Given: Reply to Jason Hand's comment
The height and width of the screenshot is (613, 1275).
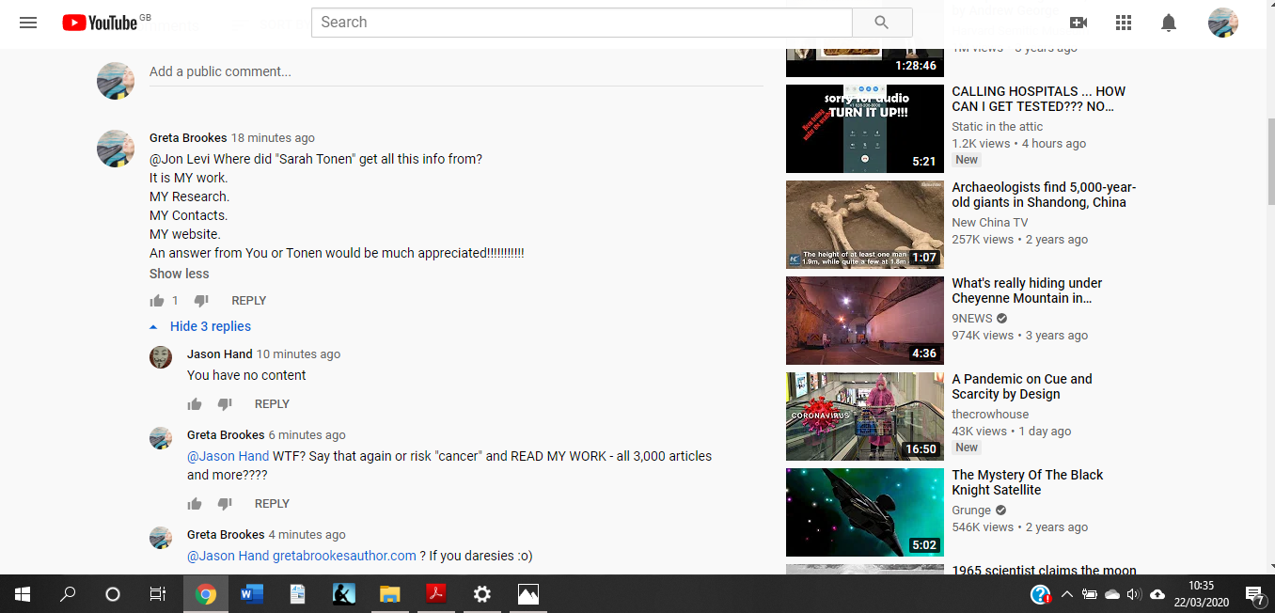Looking at the screenshot, I should click(x=272, y=404).
